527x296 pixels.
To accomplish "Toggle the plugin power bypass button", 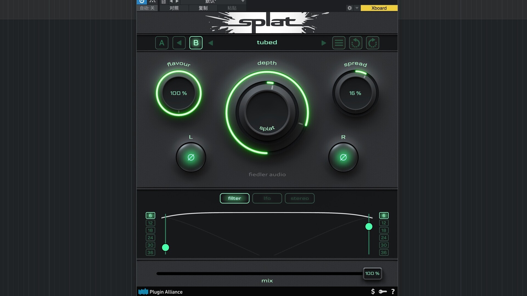I will [x=142, y=2].
